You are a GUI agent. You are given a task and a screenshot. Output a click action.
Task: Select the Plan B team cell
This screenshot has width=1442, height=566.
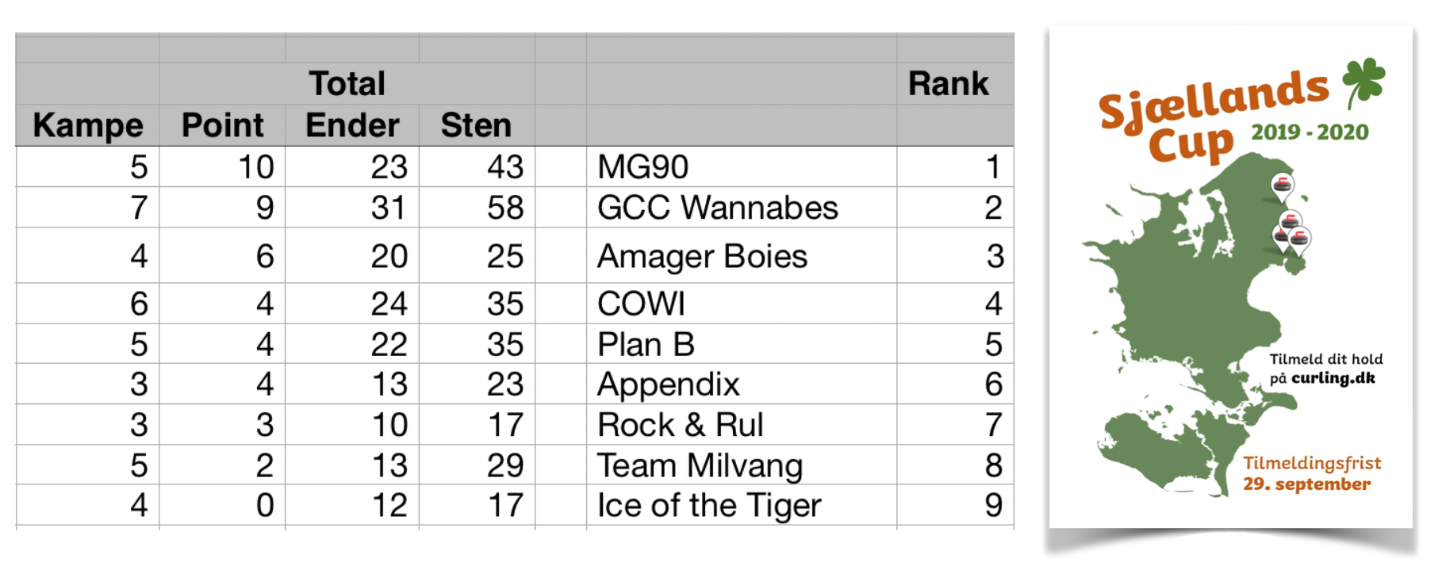(742, 344)
